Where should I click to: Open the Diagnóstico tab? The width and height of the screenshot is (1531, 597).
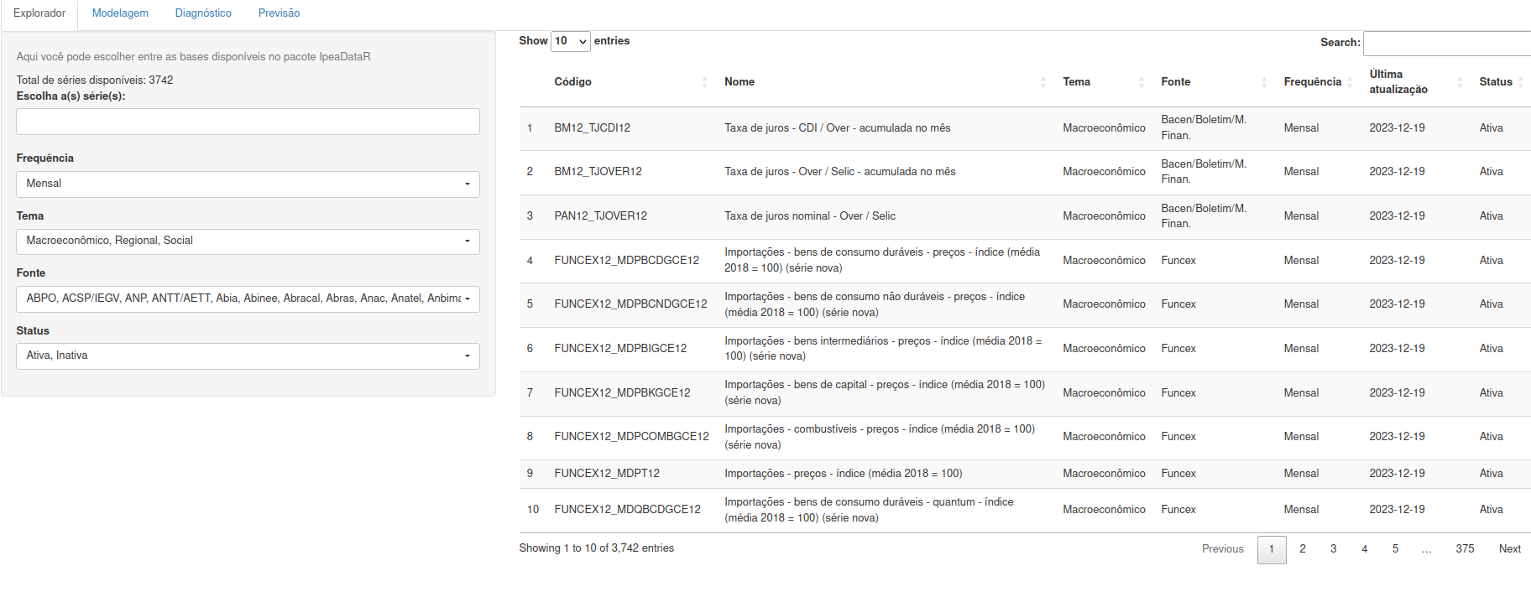pos(203,13)
